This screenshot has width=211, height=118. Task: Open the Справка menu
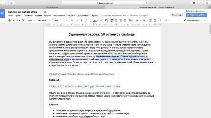(95, 15)
